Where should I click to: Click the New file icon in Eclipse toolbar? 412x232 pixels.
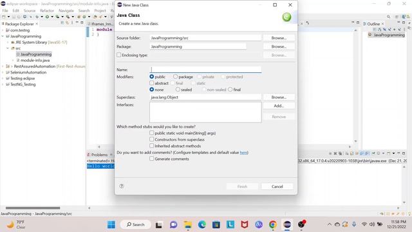3,17
